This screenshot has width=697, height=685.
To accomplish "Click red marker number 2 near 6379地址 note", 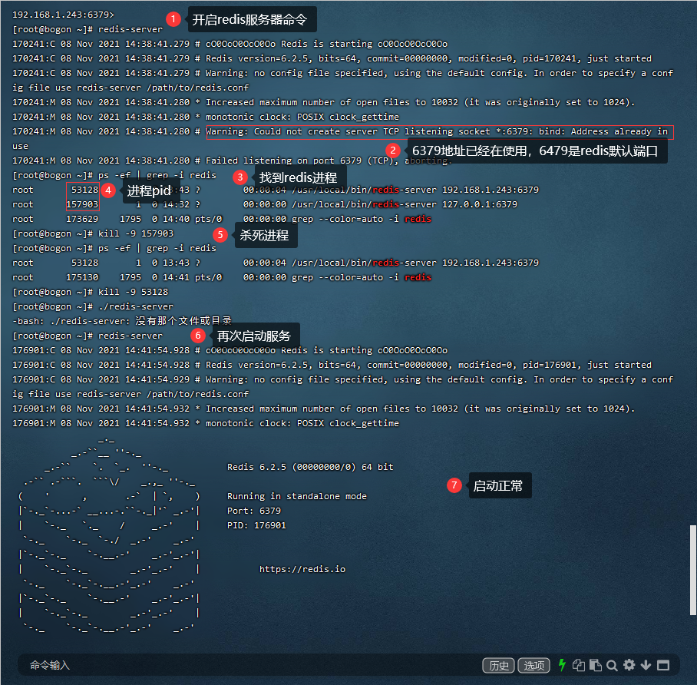I will (x=393, y=151).
